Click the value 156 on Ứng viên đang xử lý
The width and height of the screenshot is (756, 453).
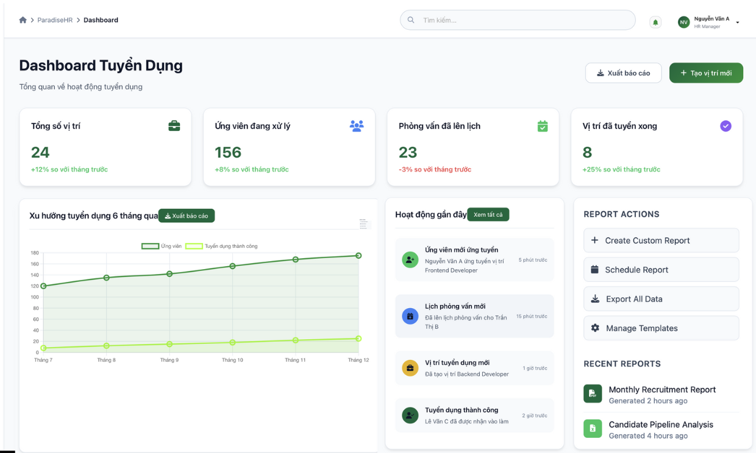pyautogui.click(x=228, y=152)
